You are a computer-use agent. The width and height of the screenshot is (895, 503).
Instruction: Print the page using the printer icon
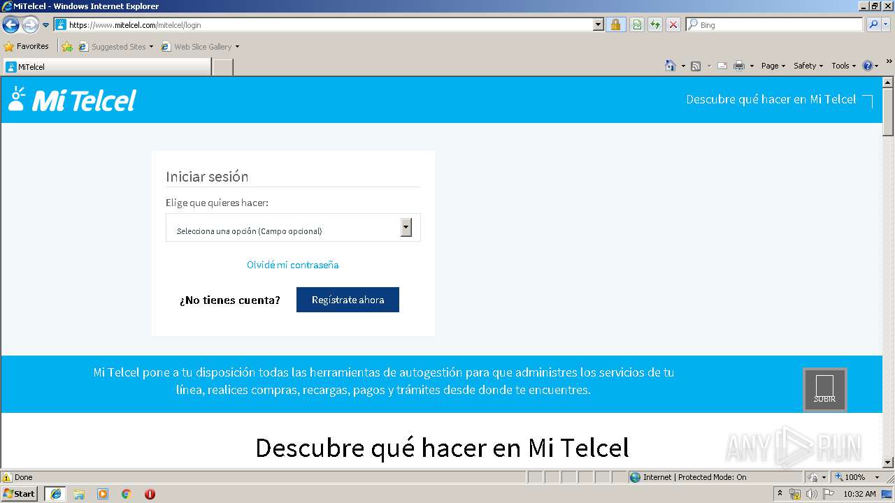(739, 66)
